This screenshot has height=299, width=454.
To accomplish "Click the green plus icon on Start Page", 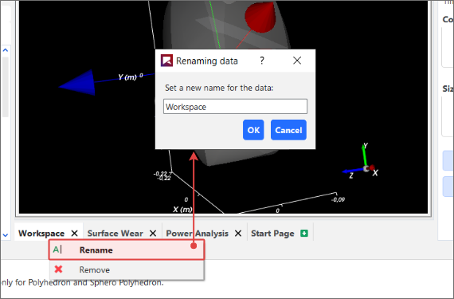I will pyautogui.click(x=304, y=234).
